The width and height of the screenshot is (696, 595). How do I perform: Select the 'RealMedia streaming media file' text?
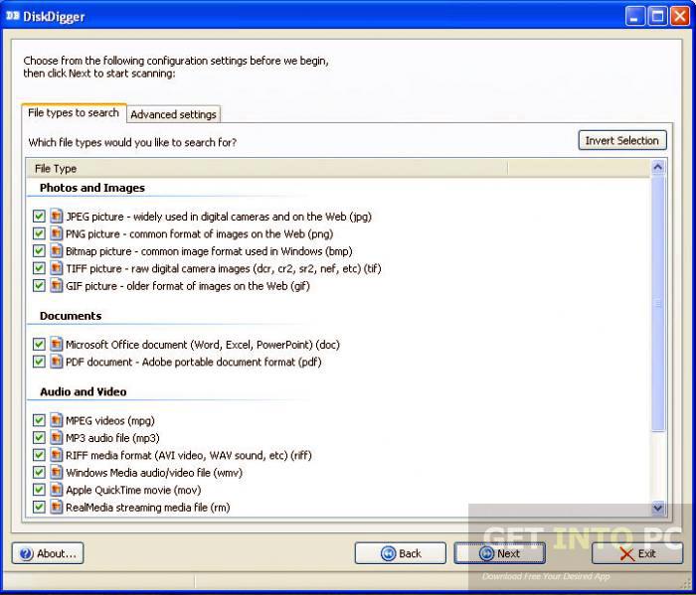[148, 507]
